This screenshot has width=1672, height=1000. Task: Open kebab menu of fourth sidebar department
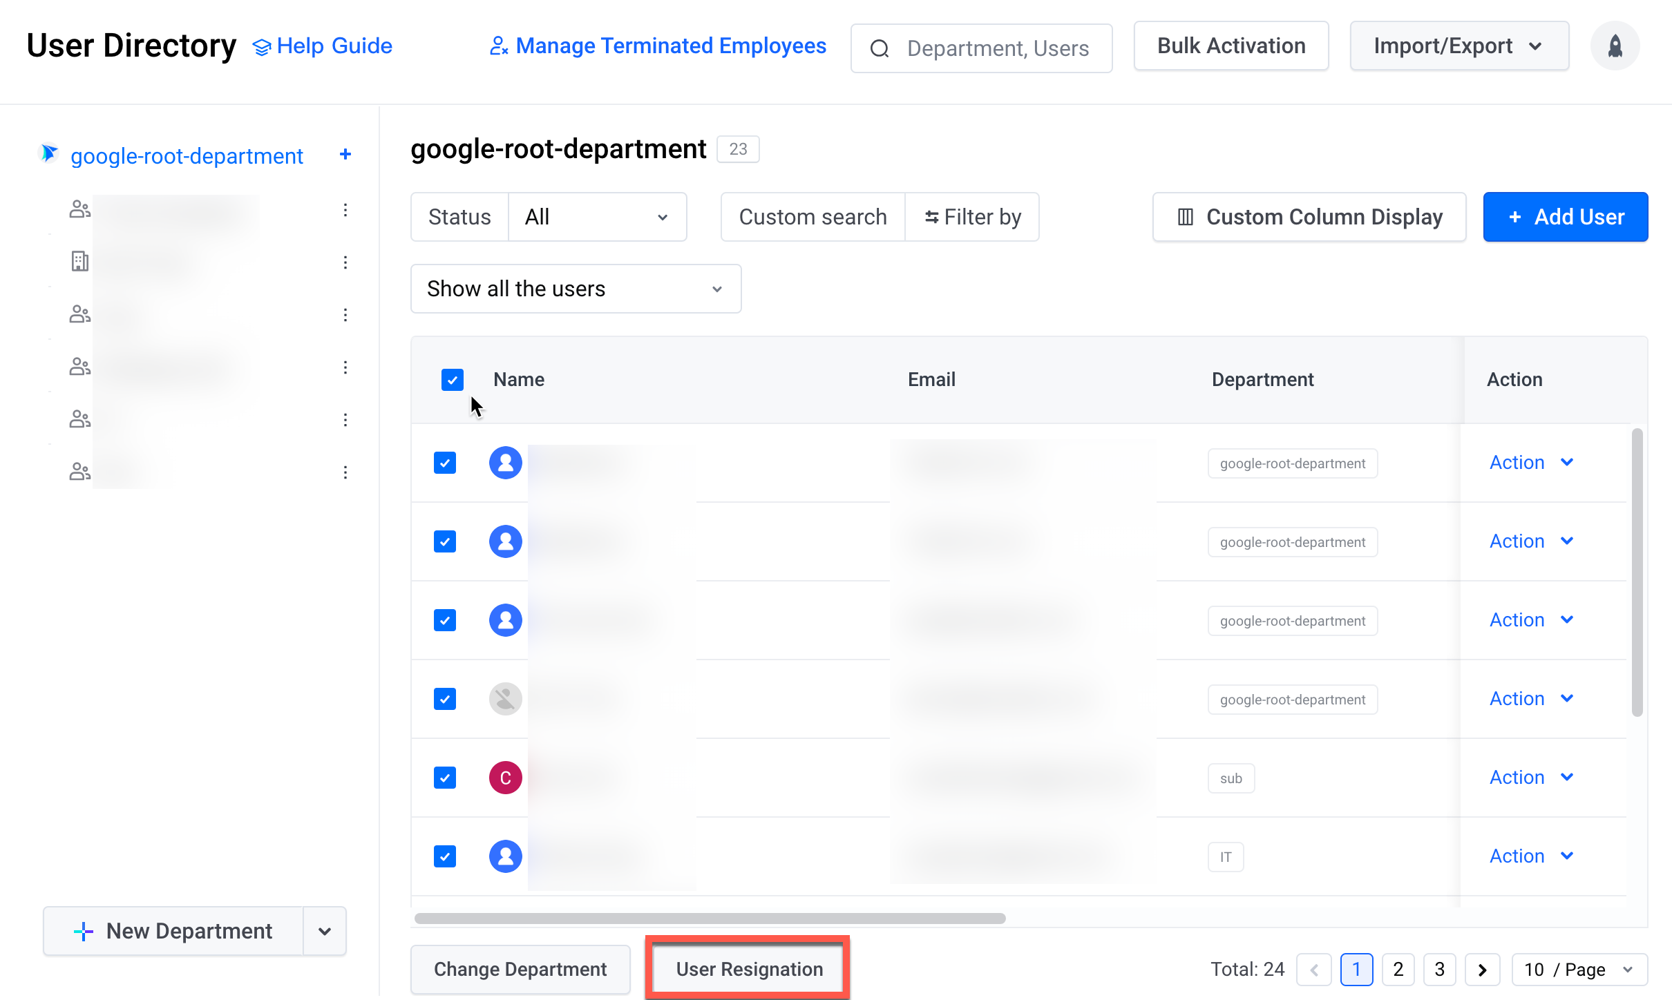(345, 367)
